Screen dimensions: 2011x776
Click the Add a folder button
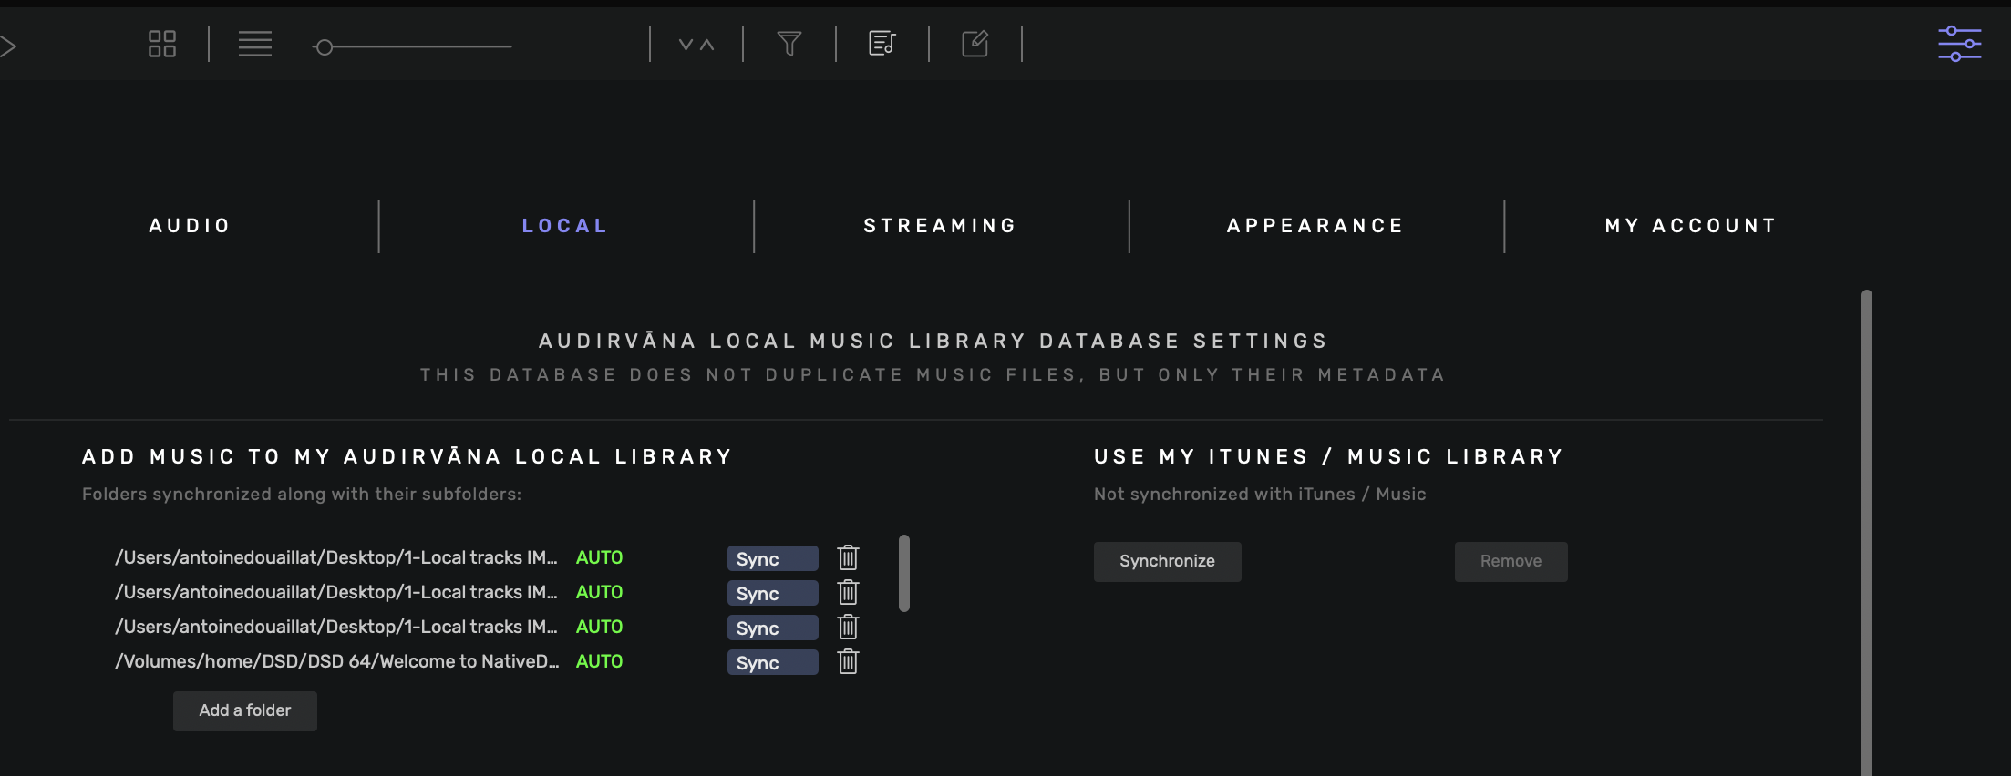point(245,710)
